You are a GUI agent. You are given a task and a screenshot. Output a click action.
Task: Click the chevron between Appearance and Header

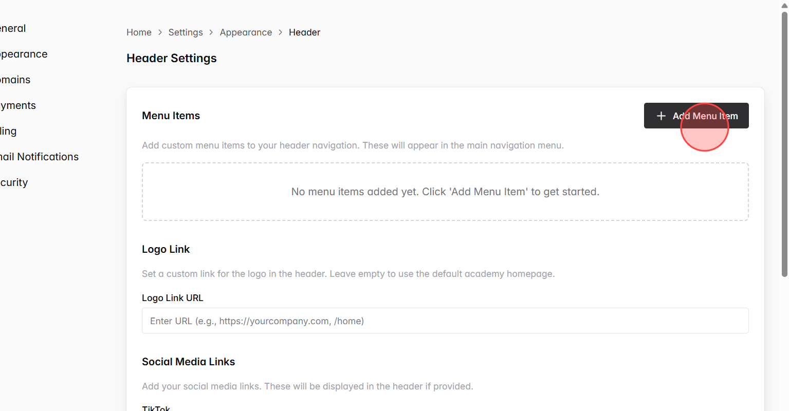280,32
